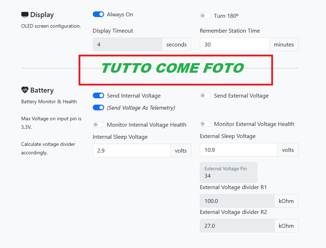Click the Display section heading

pyautogui.click(x=42, y=15)
